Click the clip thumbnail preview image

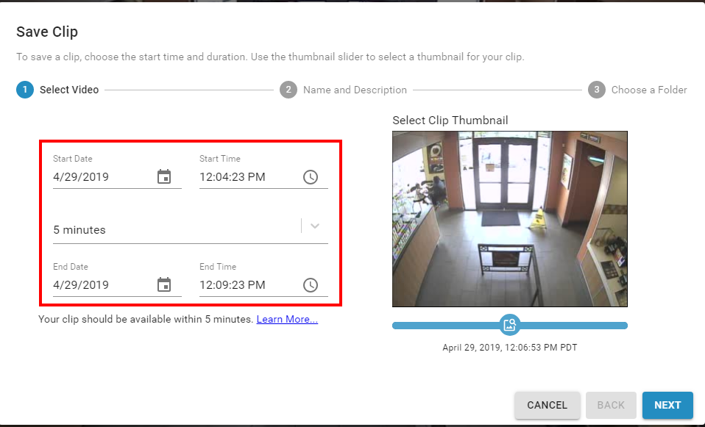510,219
